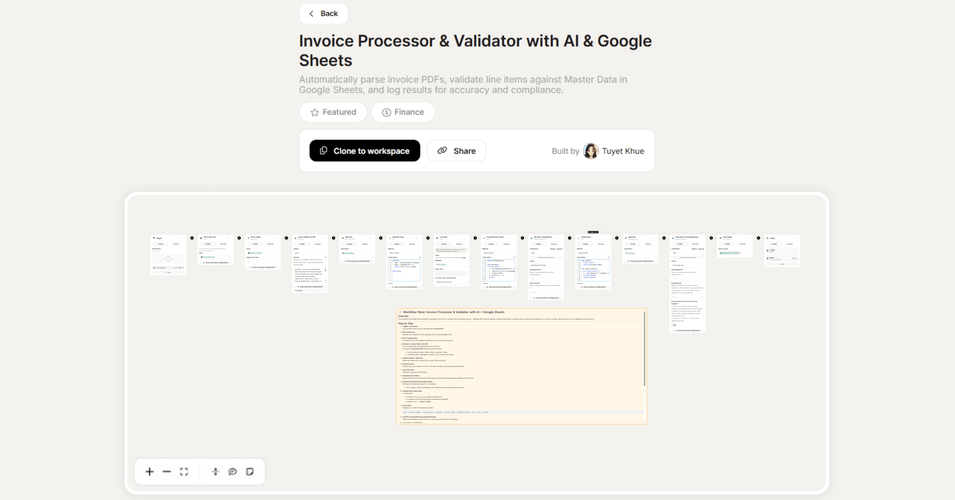Run the Extract Fields From PDF node

point(322,238)
